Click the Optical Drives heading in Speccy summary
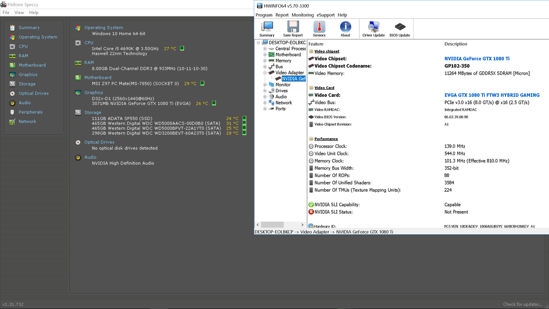This screenshot has height=309, width=549. pos(100,142)
